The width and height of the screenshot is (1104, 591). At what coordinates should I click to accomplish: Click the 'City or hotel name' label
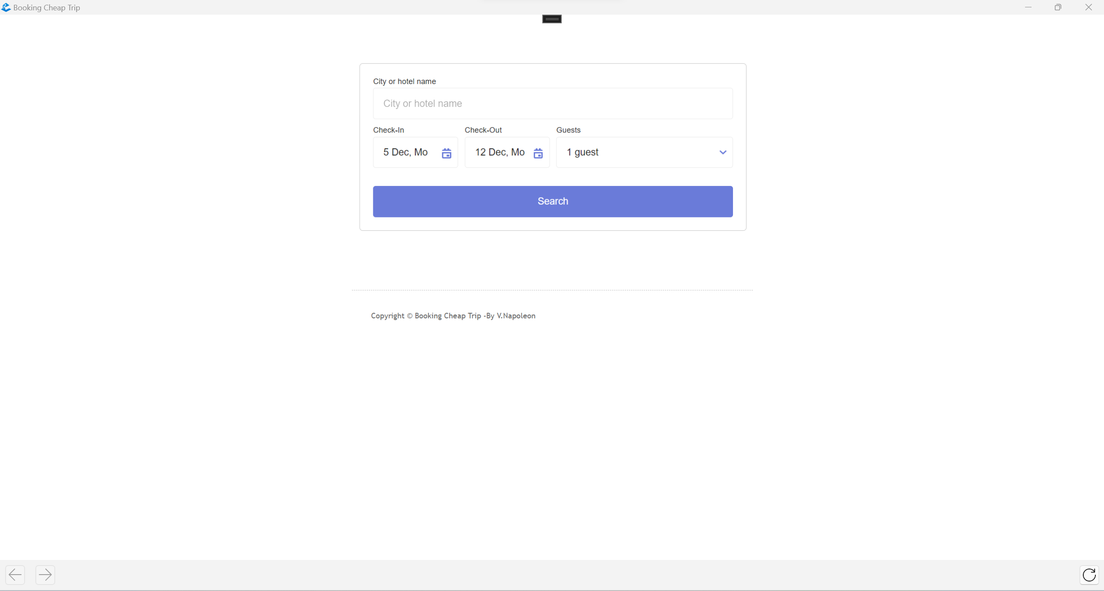click(x=404, y=82)
